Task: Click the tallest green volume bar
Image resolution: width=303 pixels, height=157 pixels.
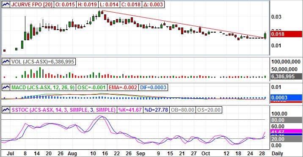Action: point(40,72)
